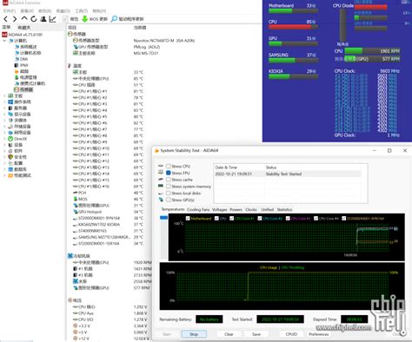Screen dimensions: 412x342
Task: Toggle the Motherboard graph checkbox
Action: 188,218
